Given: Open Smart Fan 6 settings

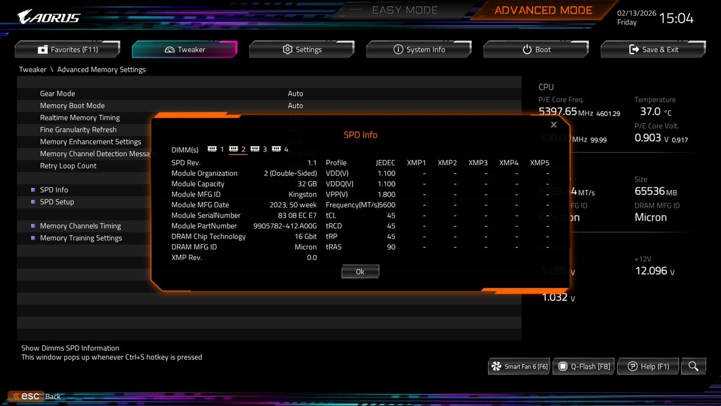Looking at the screenshot, I should (518, 366).
